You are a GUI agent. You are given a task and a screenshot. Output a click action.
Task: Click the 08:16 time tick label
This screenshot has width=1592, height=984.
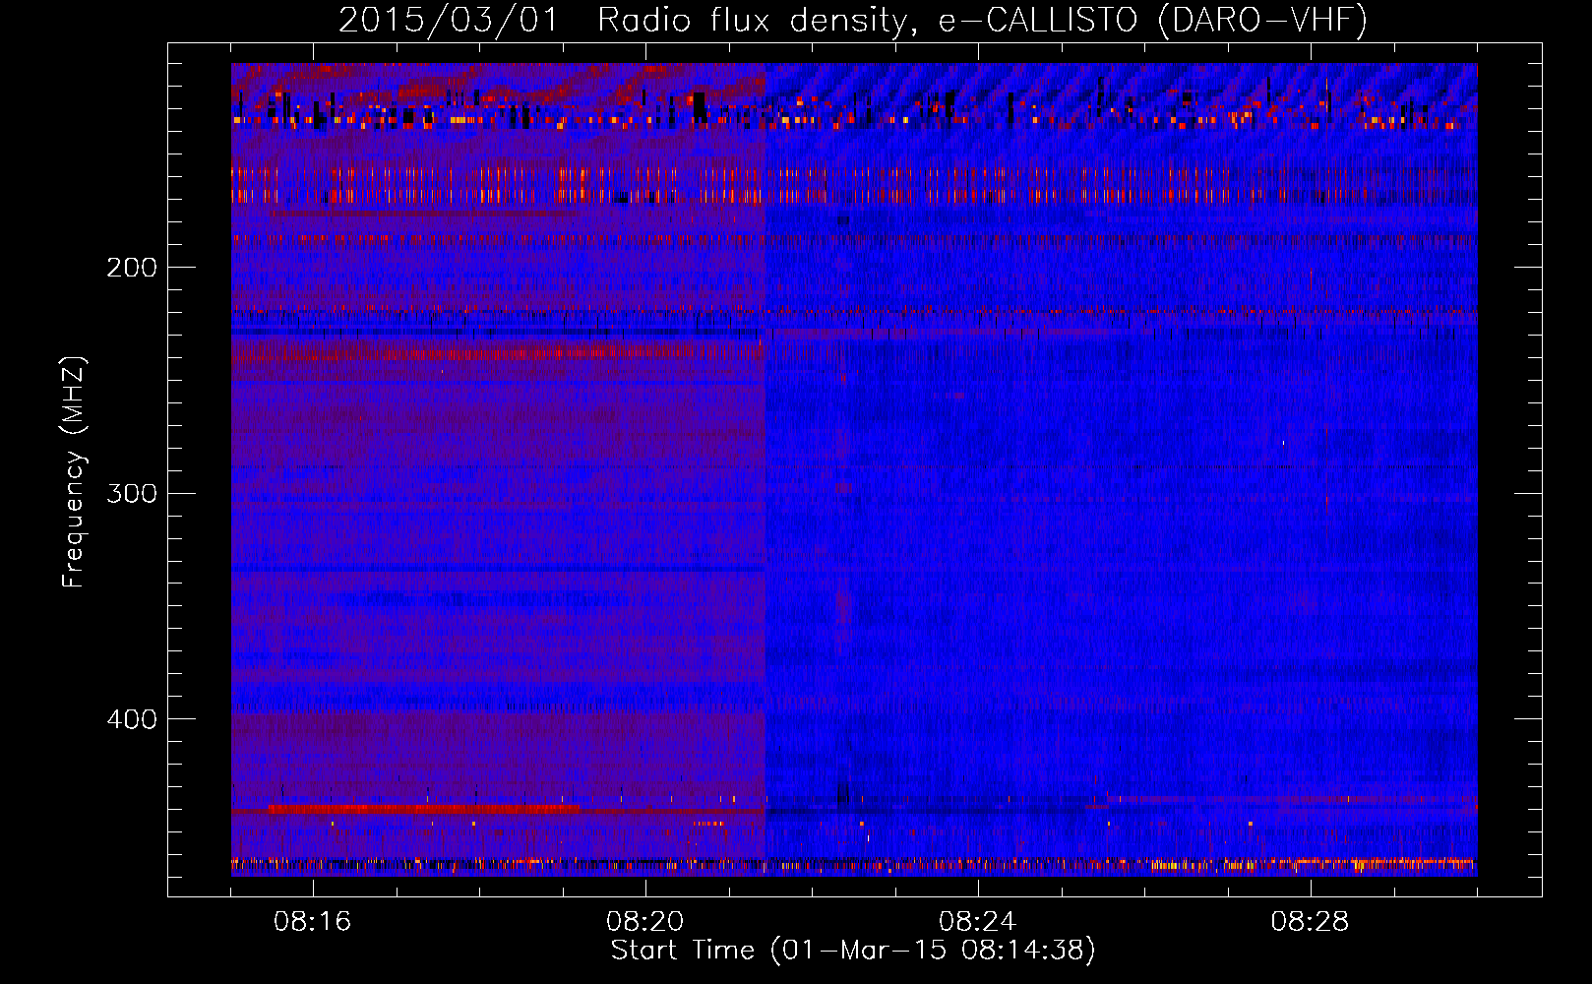coord(313,922)
